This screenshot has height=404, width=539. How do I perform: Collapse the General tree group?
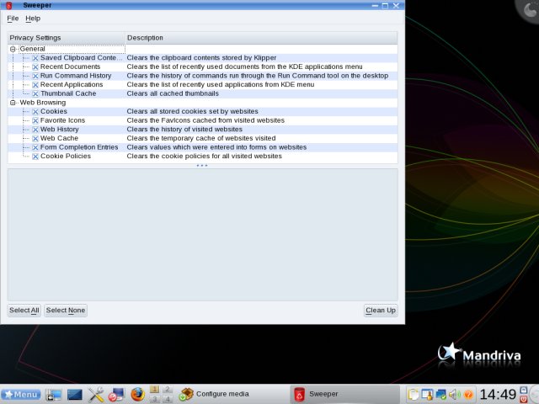tap(13, 49)
